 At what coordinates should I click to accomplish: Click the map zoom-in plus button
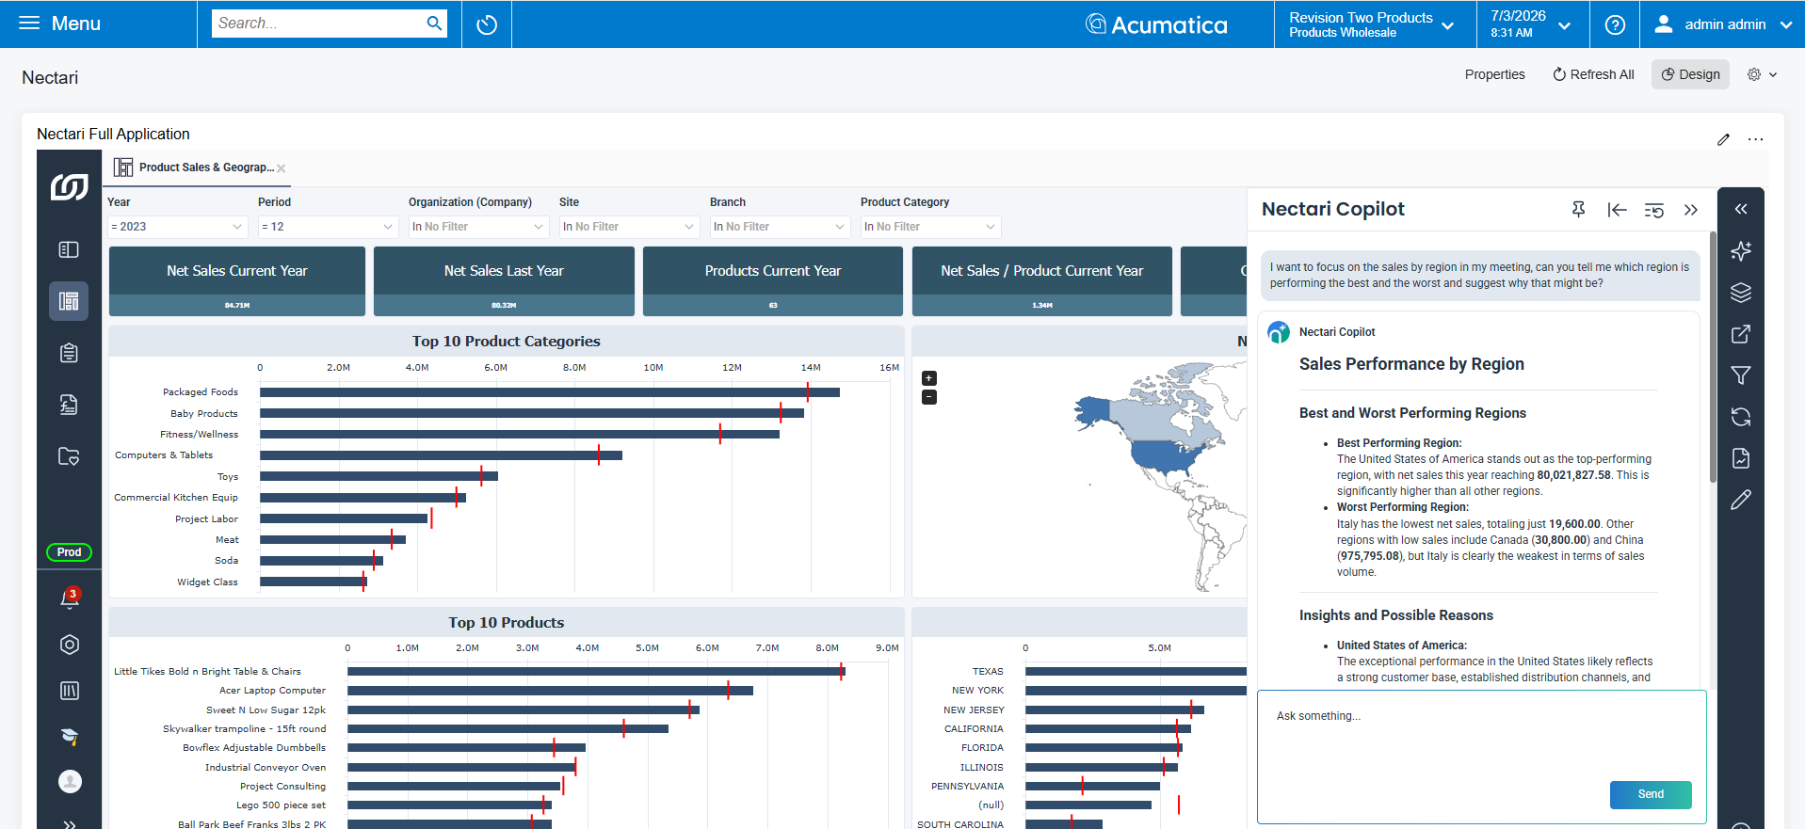coord(929,378)
